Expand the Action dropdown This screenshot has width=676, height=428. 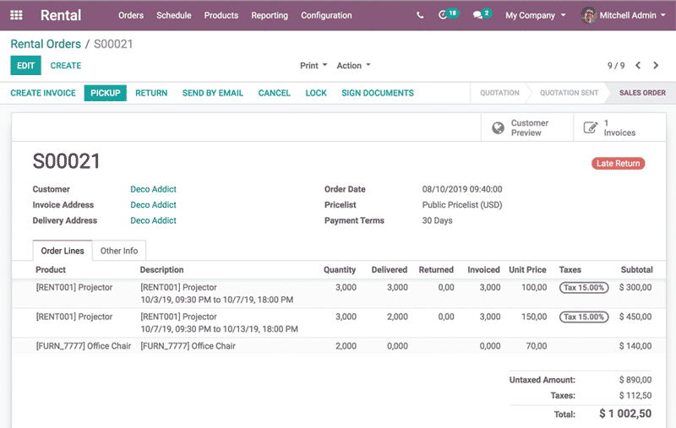point(353,65)
